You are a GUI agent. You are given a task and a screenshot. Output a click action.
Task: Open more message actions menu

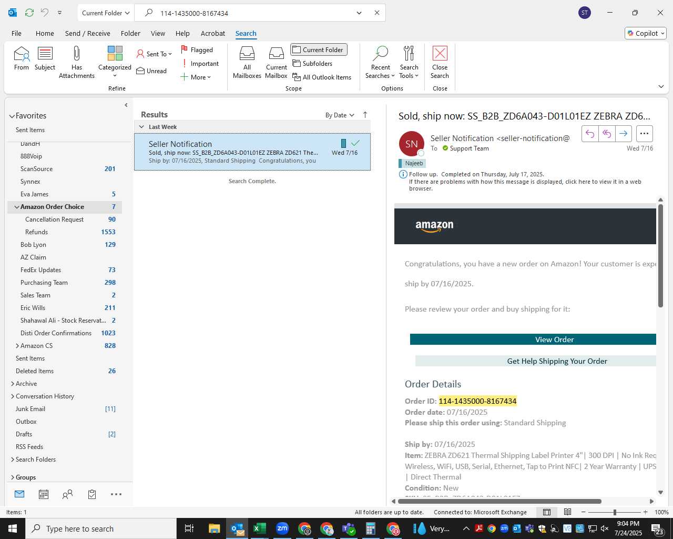point(645,134)
